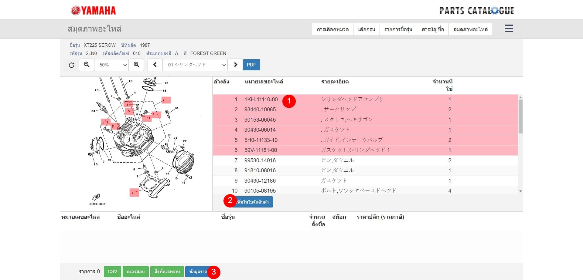Open the การเลือกหมวด tab

tap(332, 29)
